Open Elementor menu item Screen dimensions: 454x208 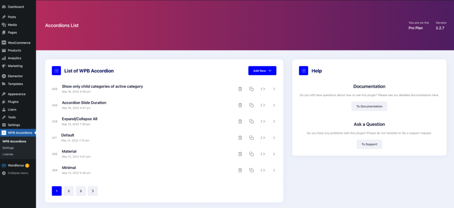click(x=18, y=76)
